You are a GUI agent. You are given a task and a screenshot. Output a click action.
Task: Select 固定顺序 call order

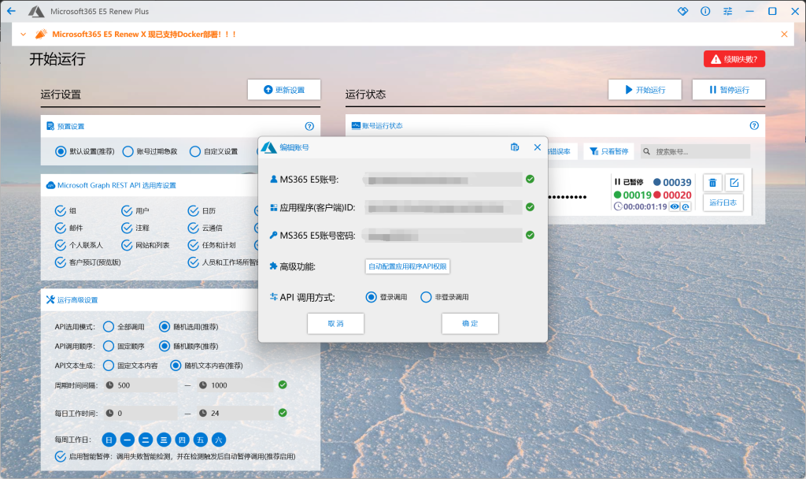coord(109,347)
